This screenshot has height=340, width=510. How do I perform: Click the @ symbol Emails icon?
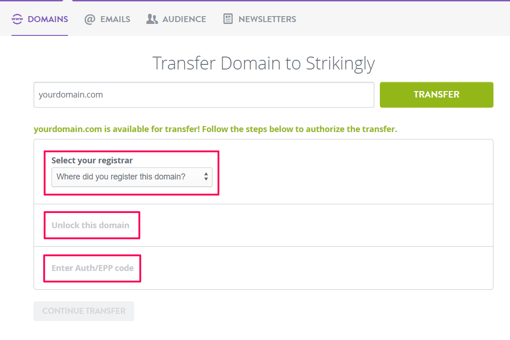click(90, 19)
